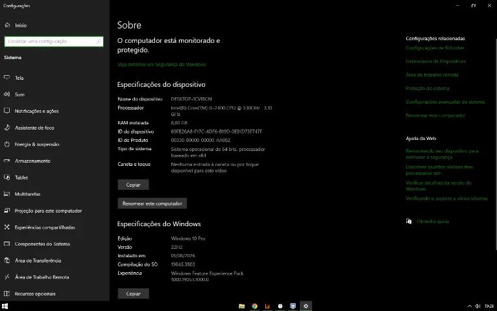Screen dimensions: 497x311
Task: Open File Explorer from the taskbar
Action: 241,306
